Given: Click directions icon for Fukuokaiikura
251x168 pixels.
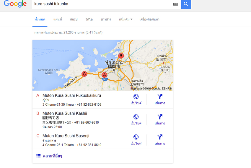Looking at the screenshot, I should click(x=160, y=97).
